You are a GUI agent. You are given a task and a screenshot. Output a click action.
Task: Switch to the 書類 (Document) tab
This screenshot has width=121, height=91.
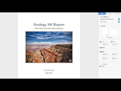102,13
